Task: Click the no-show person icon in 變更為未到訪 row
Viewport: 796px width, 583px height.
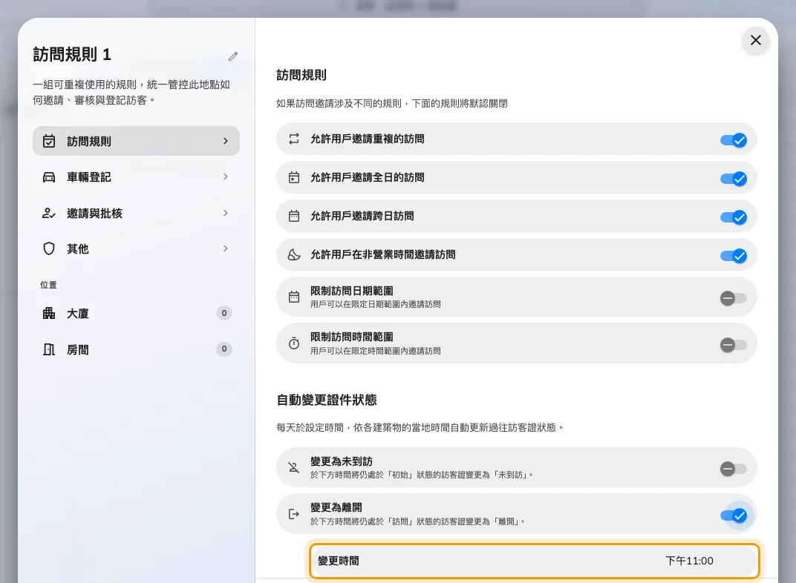Action: click(x=294, y=467)
